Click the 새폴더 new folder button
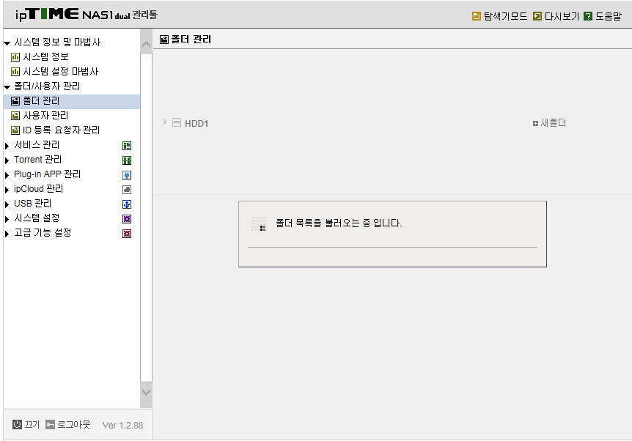This screenshot has width=632, height=441. 549,123
